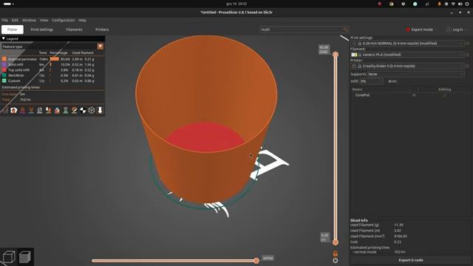Viewport: 473px width, 266px height.
Task: Open the power system tray icon
Action: (x=467, y=4)
